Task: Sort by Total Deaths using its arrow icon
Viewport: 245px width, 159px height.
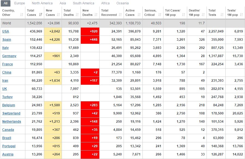Action: point(77,15)
